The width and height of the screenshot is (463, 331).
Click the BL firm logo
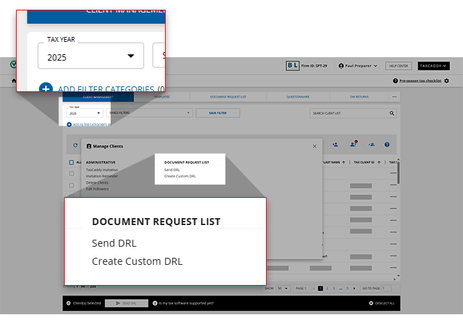click(x=292, y=66)
